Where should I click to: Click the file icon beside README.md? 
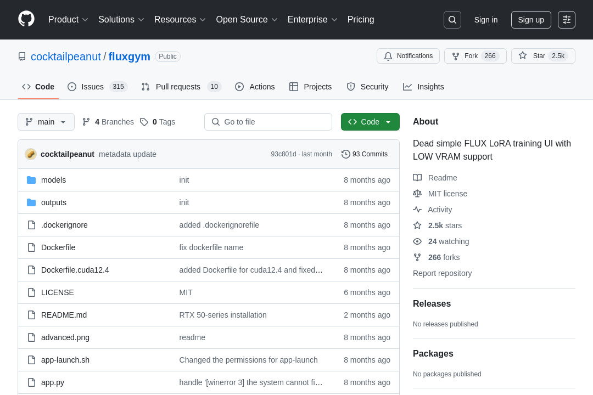[x=32, y=315]
